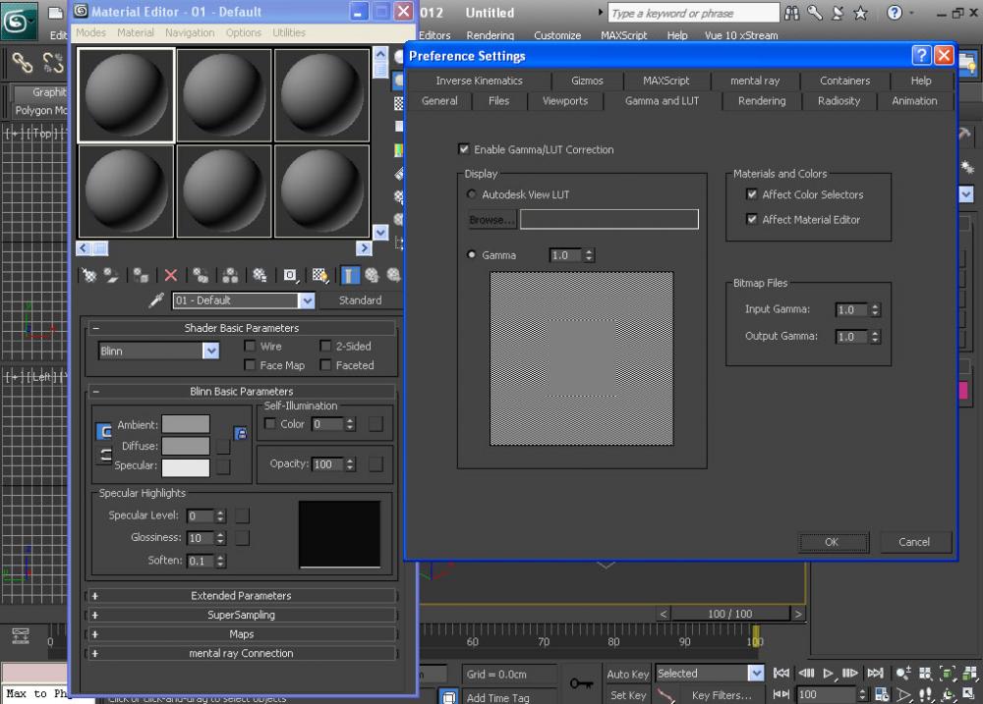This screenshot has width=983, height=704.
Task: Click the Get Material icon
Action: coord(88,276)
